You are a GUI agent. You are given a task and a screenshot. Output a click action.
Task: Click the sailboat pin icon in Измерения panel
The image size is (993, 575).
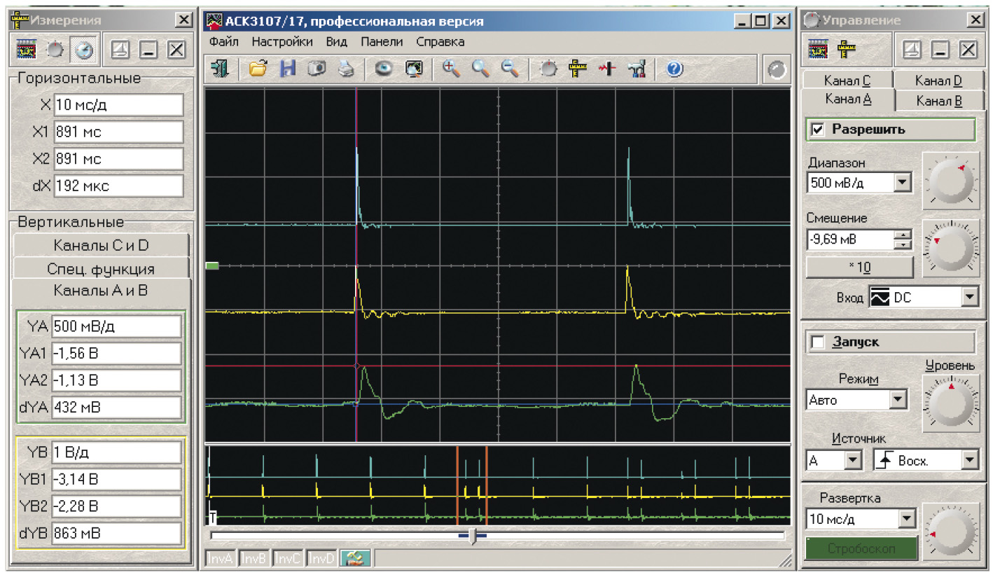[120, 50]
